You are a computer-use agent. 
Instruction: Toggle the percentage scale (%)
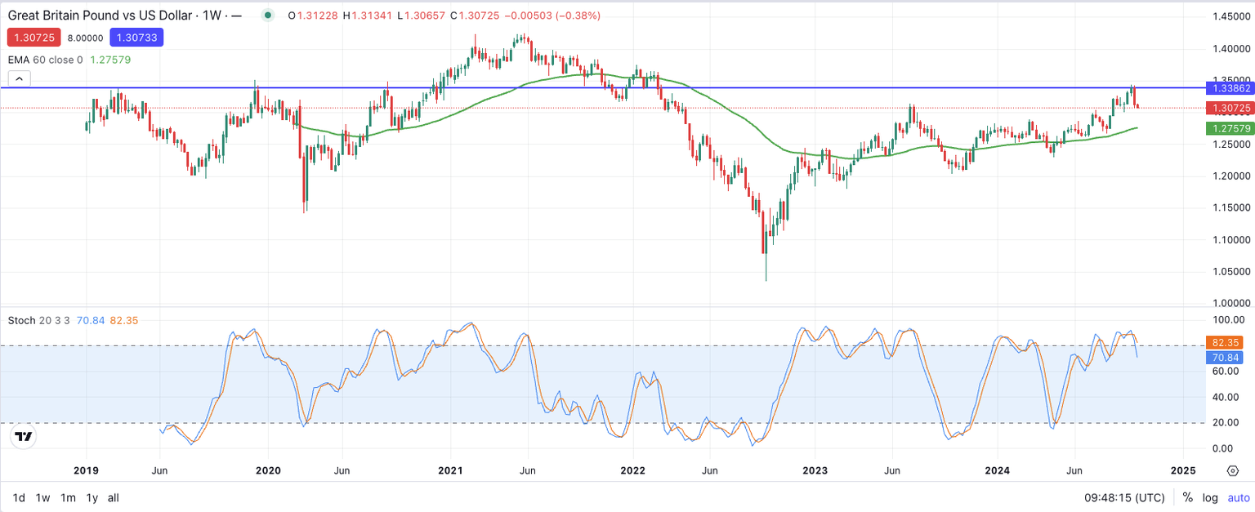(x=1186, y=497)
